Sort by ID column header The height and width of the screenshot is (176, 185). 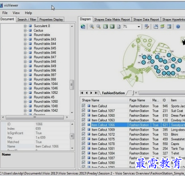click(164, 100)
